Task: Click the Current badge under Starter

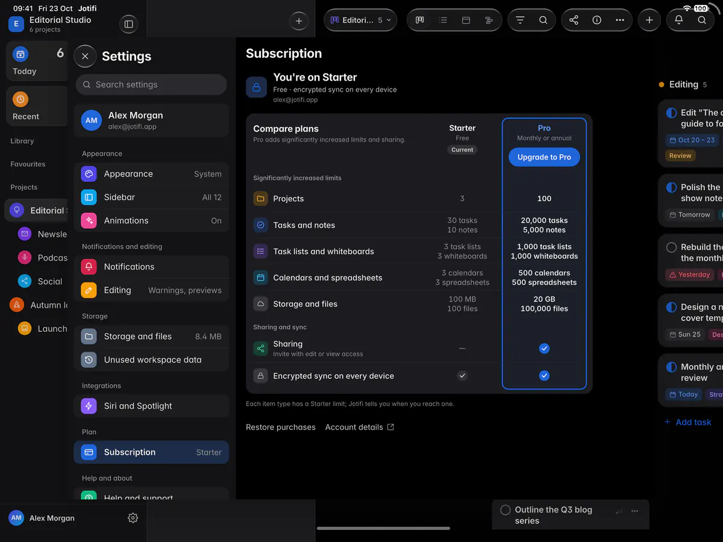Action: tap(462, 150)
